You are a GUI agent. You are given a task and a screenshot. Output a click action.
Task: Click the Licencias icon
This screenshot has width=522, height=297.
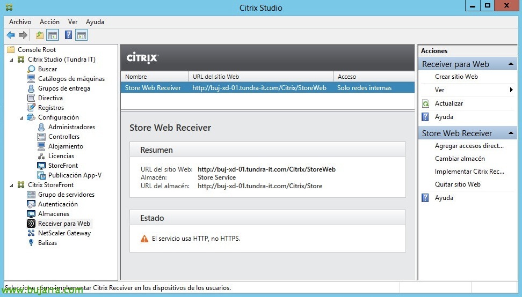[x=41, y=156]
